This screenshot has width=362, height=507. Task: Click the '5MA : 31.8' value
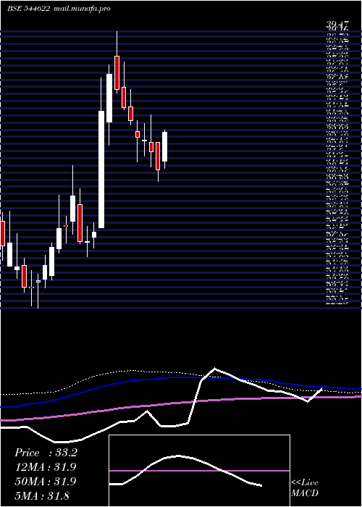(42, 495)
